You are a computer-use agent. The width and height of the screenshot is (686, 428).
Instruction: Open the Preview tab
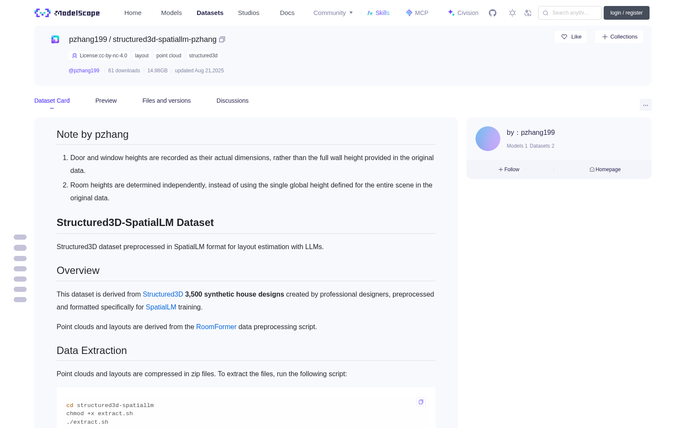(x=106, y=101)
